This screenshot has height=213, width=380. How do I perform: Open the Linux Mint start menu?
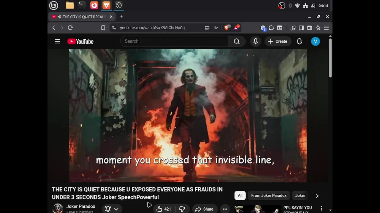[54, 5]
